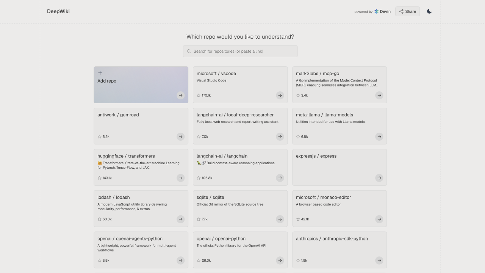Open microsoft / vscode arrow icon
This screenshot has height=273, width=485.
point(280,96)
